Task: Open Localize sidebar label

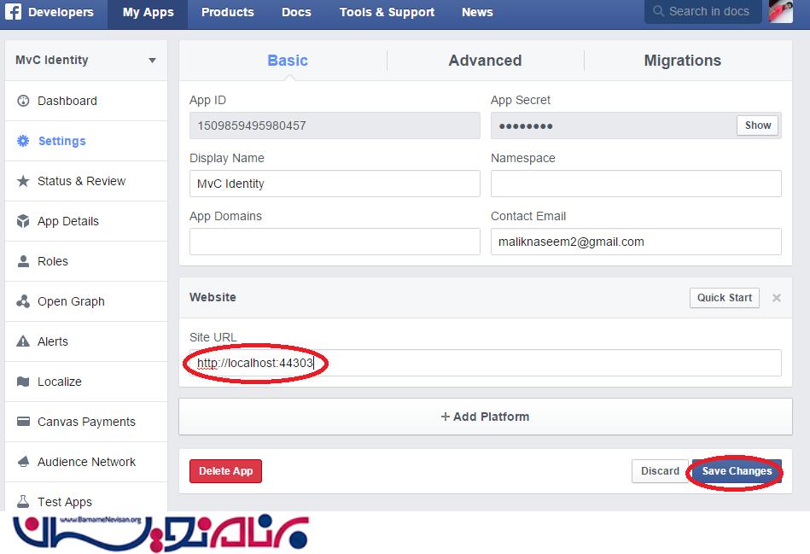Action: 60,382
